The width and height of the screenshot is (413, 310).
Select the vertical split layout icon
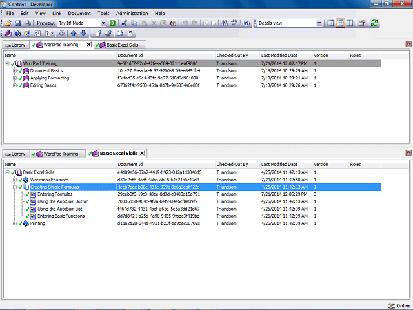[x=350, y=23]
